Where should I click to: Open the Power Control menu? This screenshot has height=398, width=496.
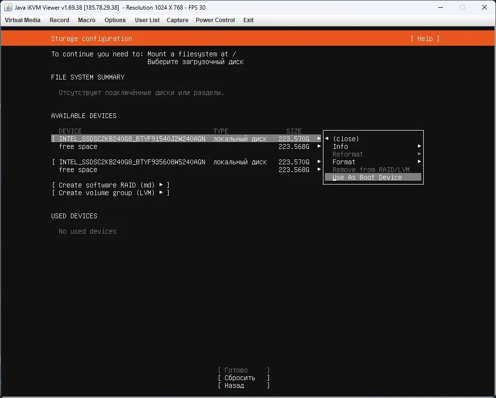coord(215,20)
